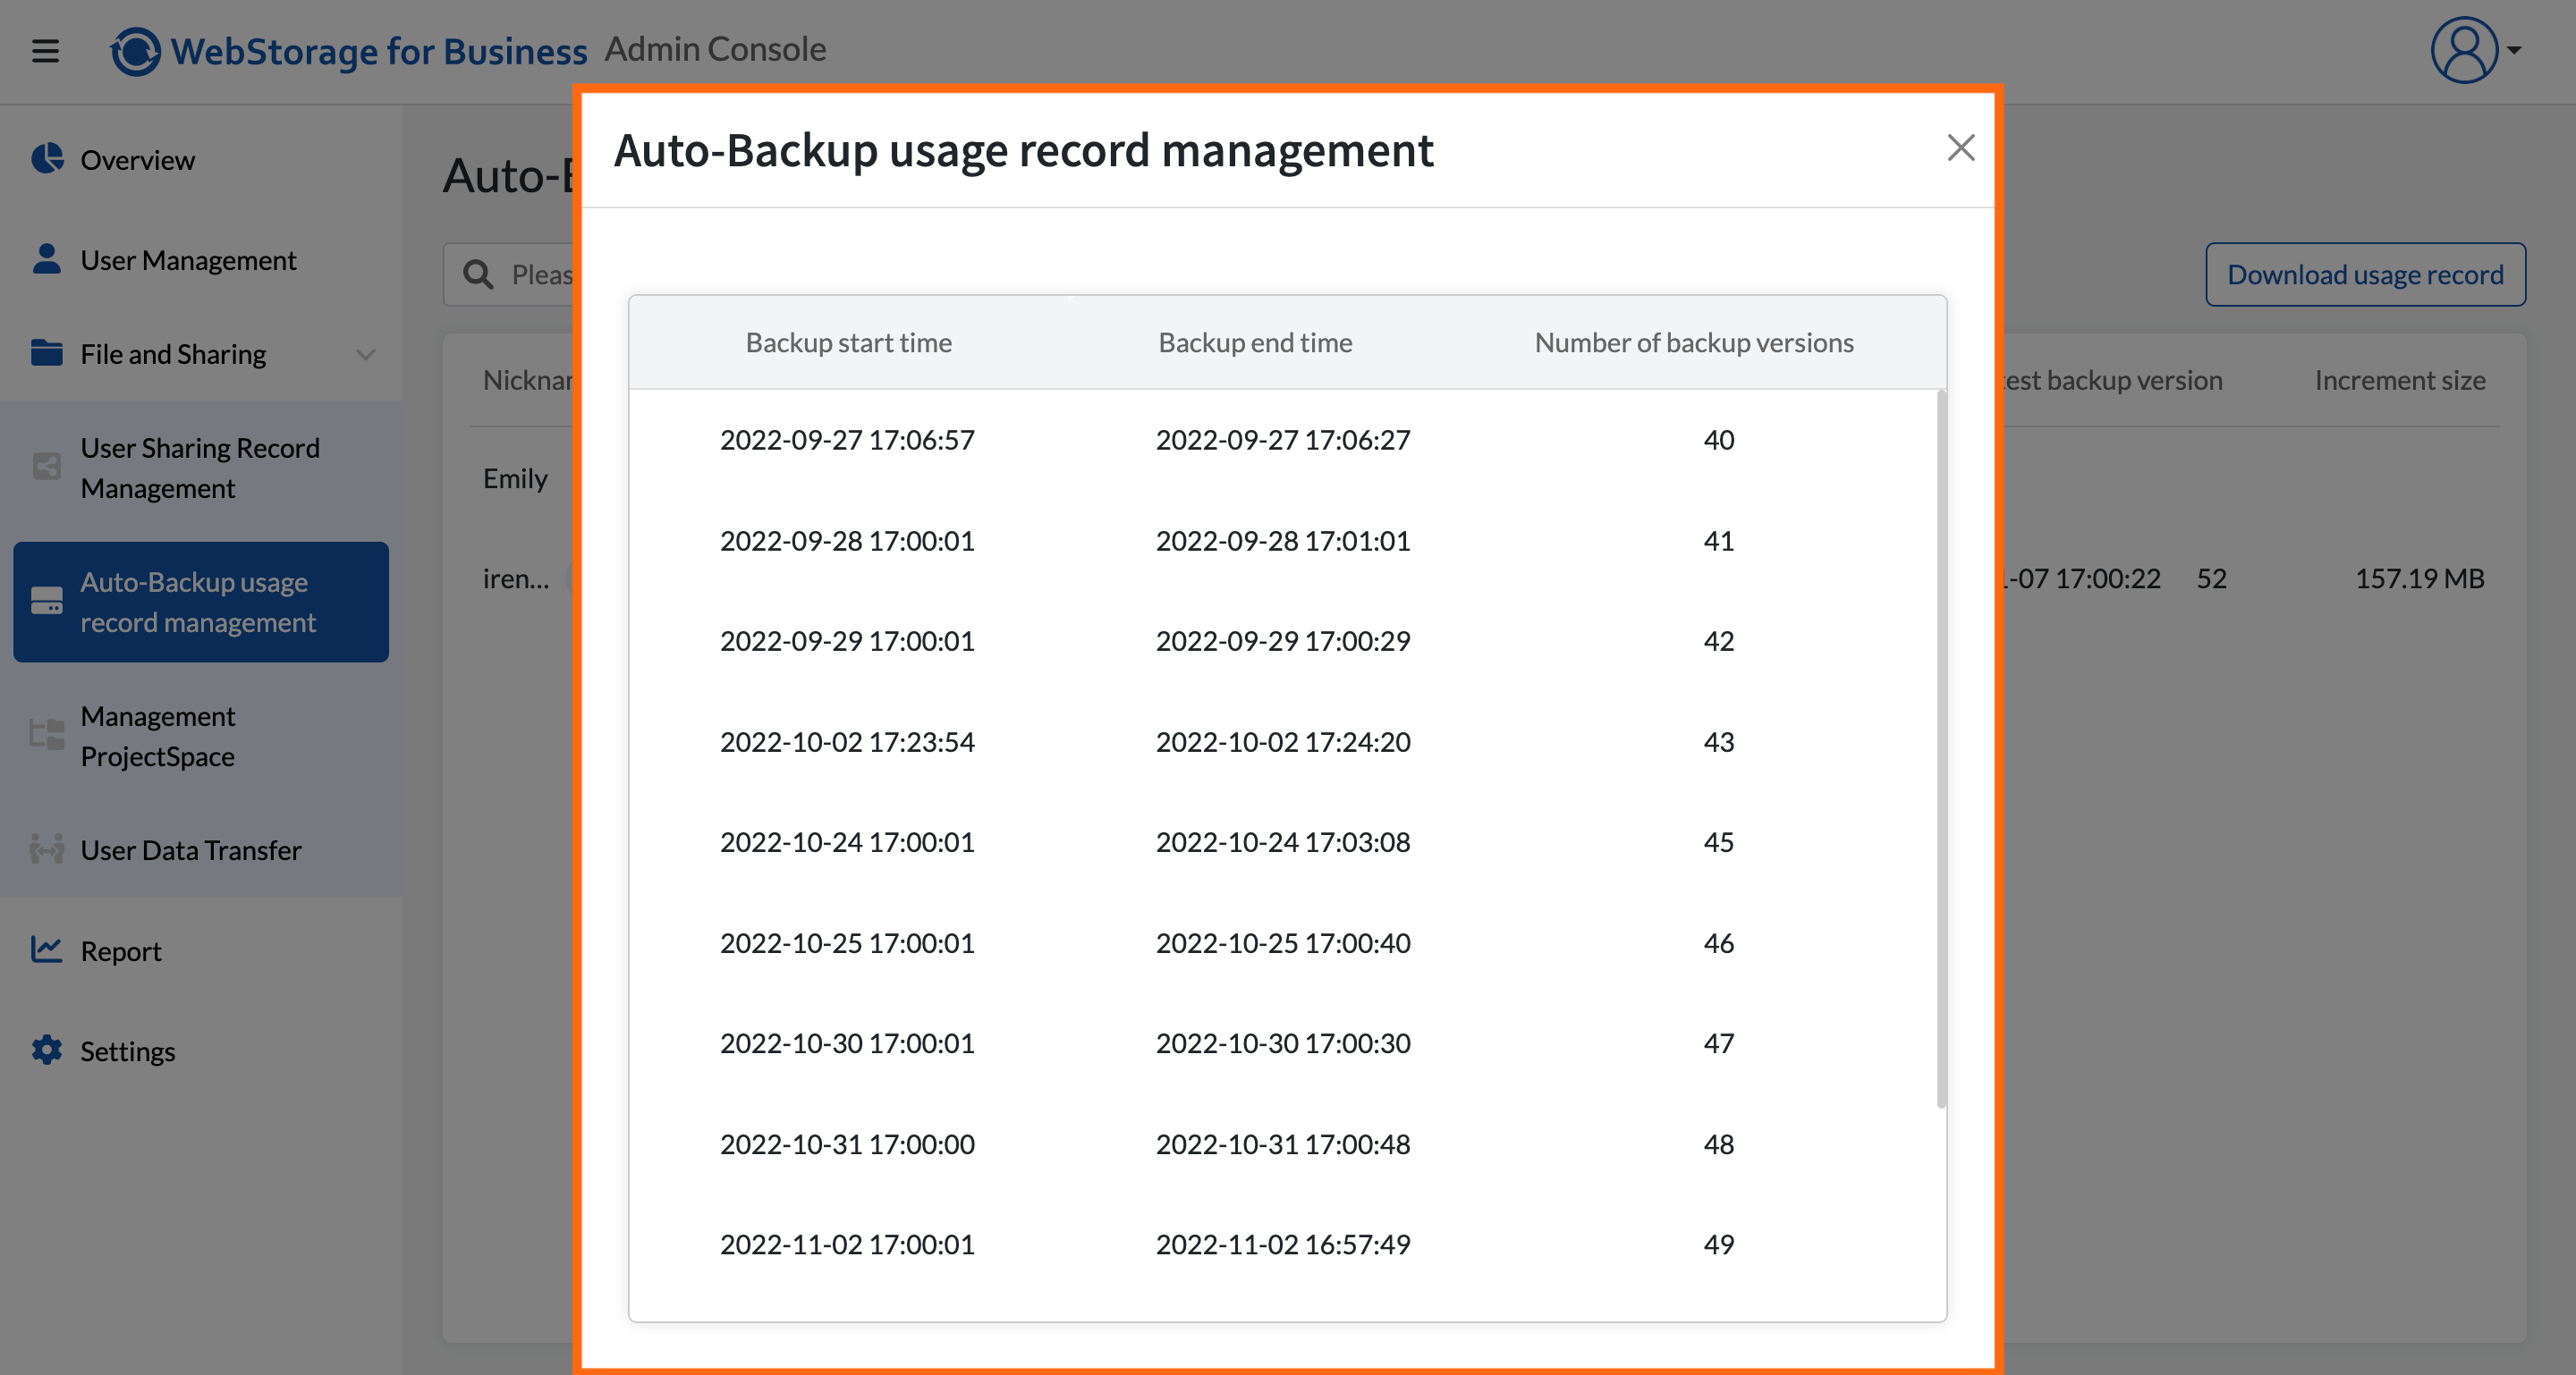Click Download usage record button

[x=2365, y=274]
